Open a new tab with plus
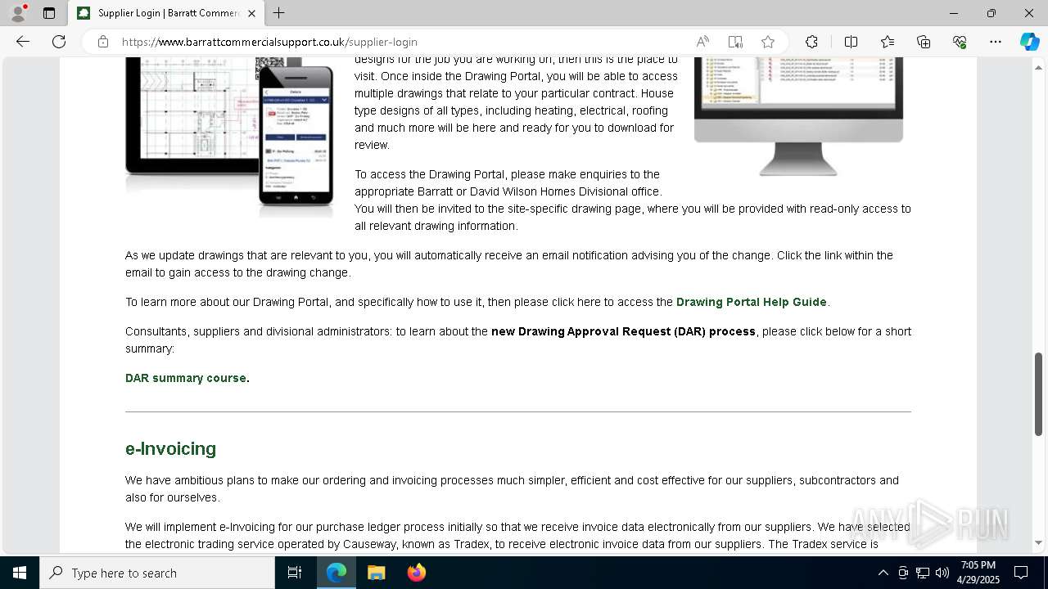Viewport: 1048px width, 589px height. [278, 13]
